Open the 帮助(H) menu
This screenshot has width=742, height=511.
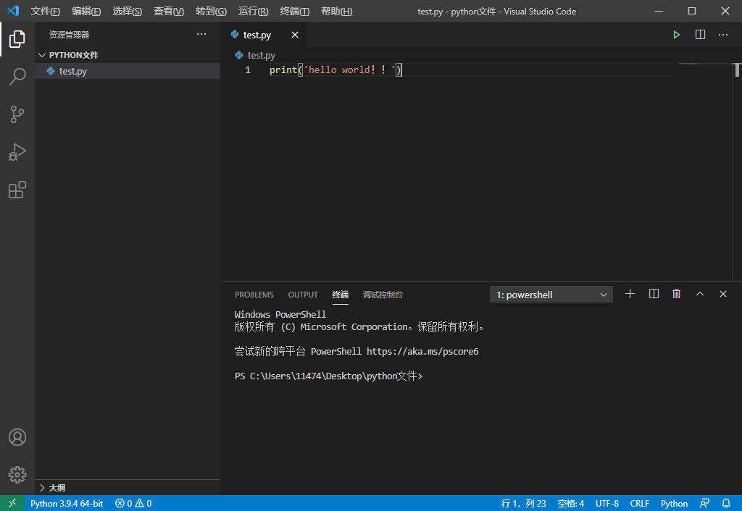(x=336, y=12)
